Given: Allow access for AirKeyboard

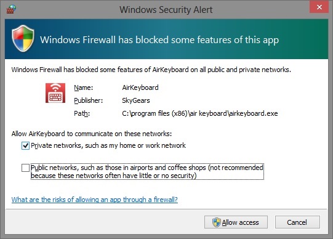Looking at the screenshot, I should pyautogui.click(x=236, y=222).
